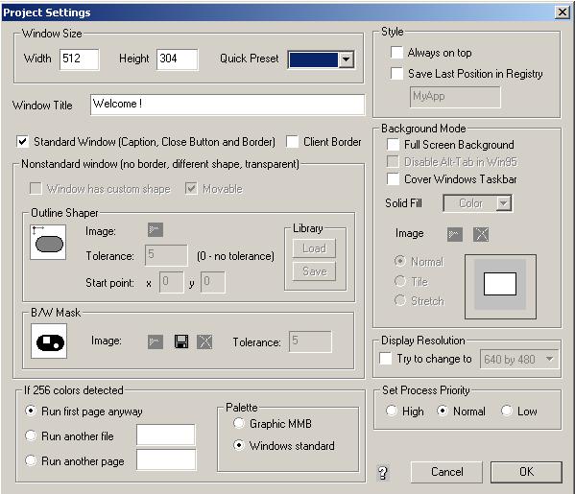Click the Outline Shaper image browse icon
The height and width of the screenshot is (494, 575).
coord(156,230)
